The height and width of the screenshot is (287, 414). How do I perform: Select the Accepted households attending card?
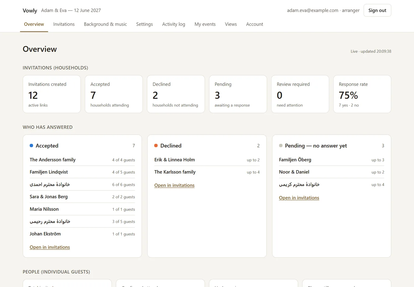coord(114,94)
